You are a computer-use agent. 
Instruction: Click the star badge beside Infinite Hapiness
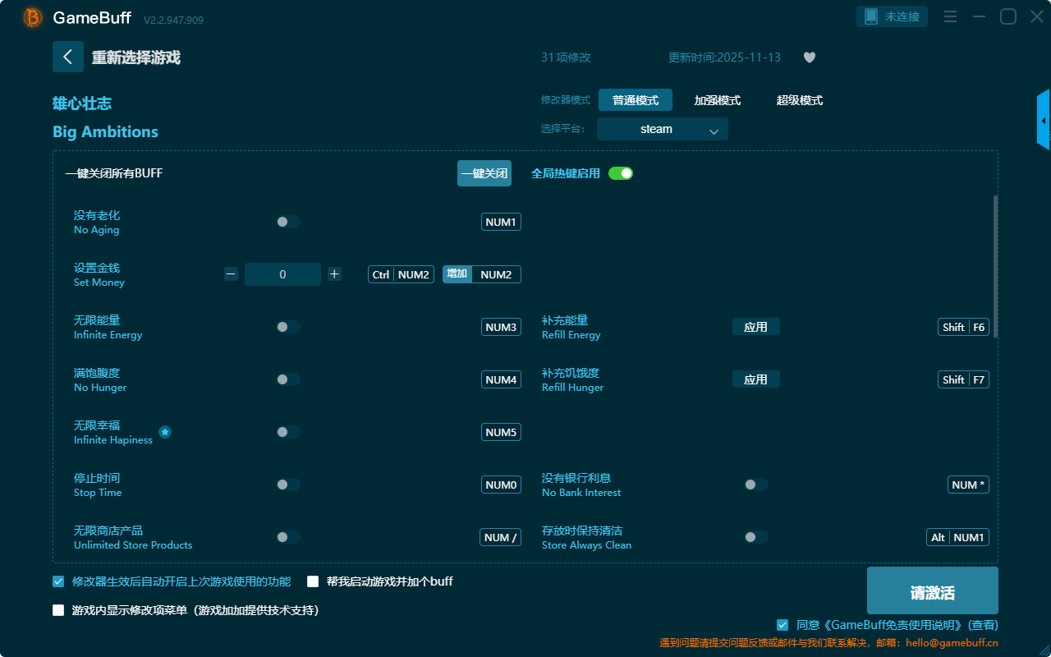click(x=165, y=432)
